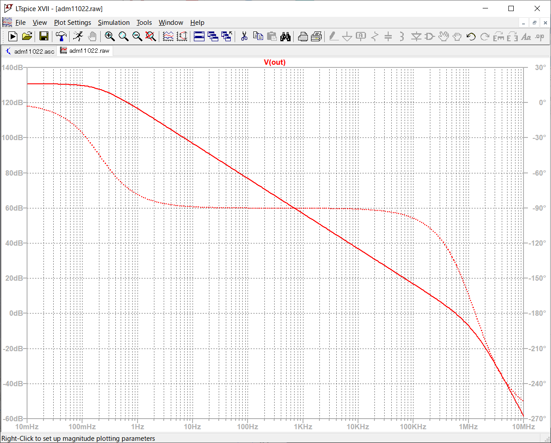The height and width of the screenshot is (443, 551).
Task: Click the 1KHz frequency axis label
Action: pyautogui.click(x=303, y=427)
